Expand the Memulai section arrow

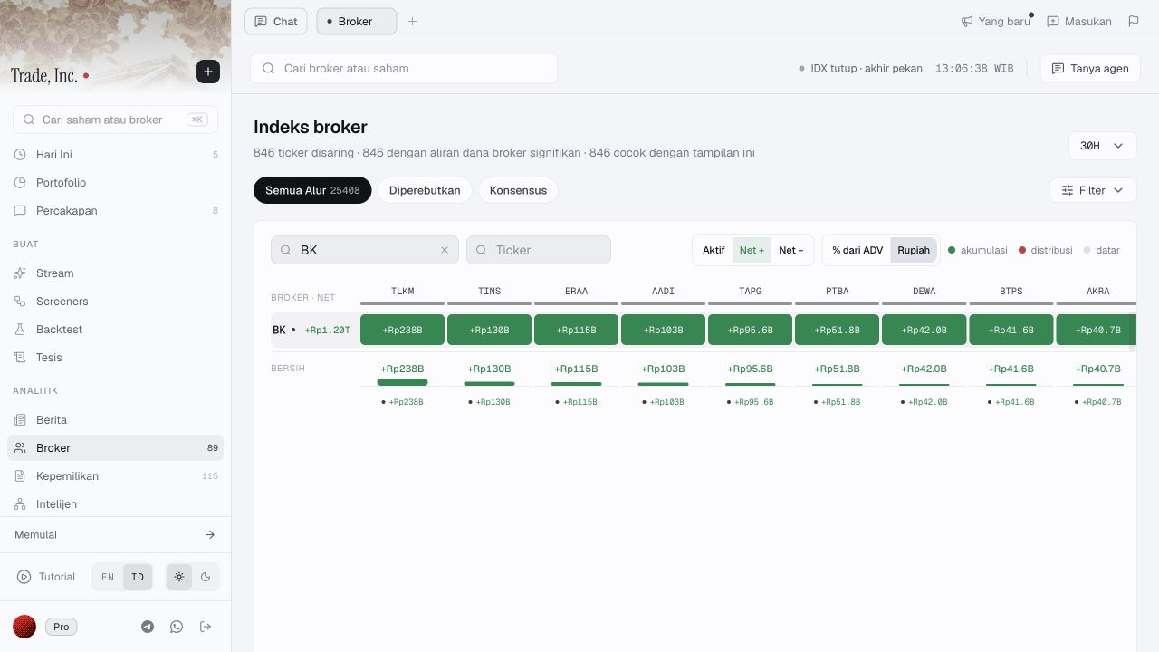[210, 535]
